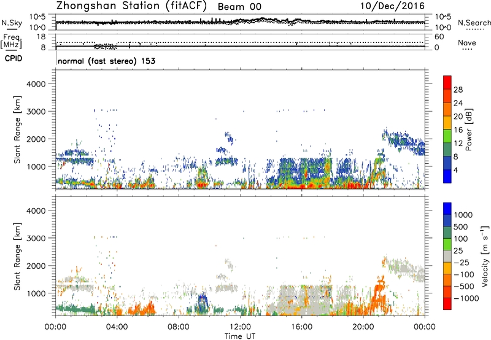The image size is (491, 340).
Task: Click the 'N.Sky' legend label
Action: (12, 23)
